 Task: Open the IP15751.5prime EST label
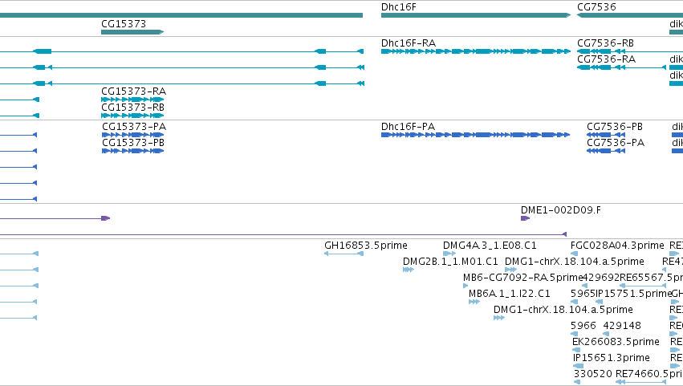tap(633, 294)
